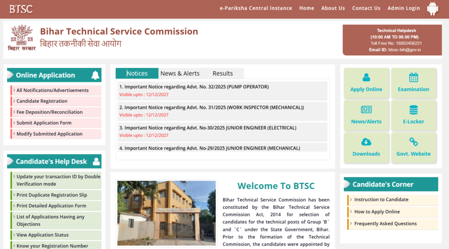Open the Apply Online tile
The height and width of the screenshot is (249, 449).
(x=366, y=83)
